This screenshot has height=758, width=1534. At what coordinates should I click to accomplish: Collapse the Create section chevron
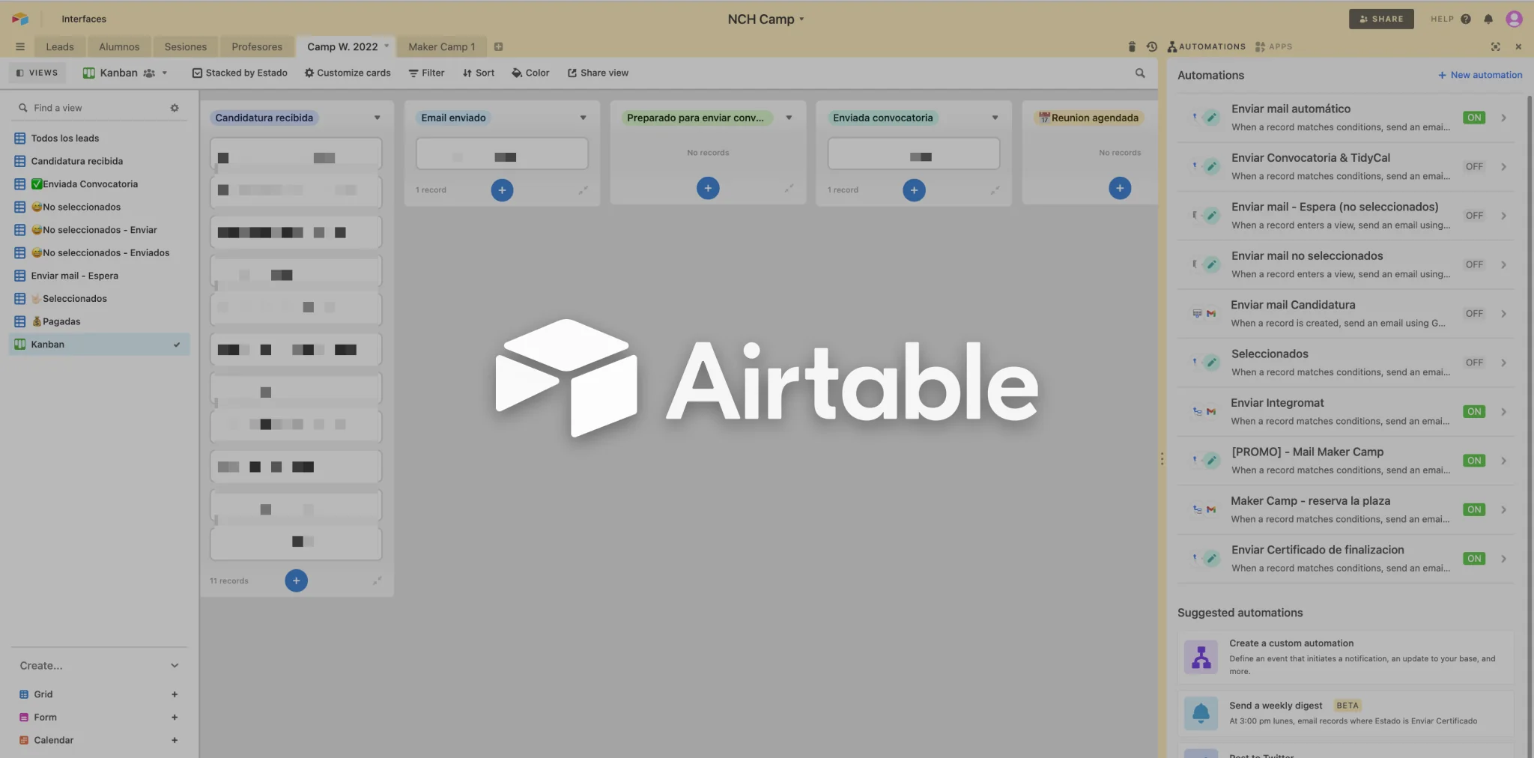click(175, 666)
